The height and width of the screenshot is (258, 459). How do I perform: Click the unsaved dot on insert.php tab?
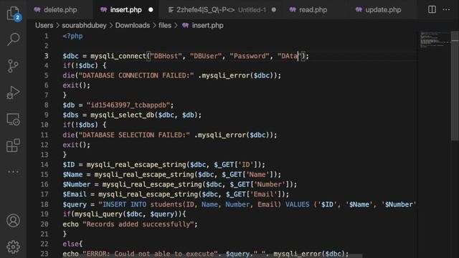pos(151,9)
